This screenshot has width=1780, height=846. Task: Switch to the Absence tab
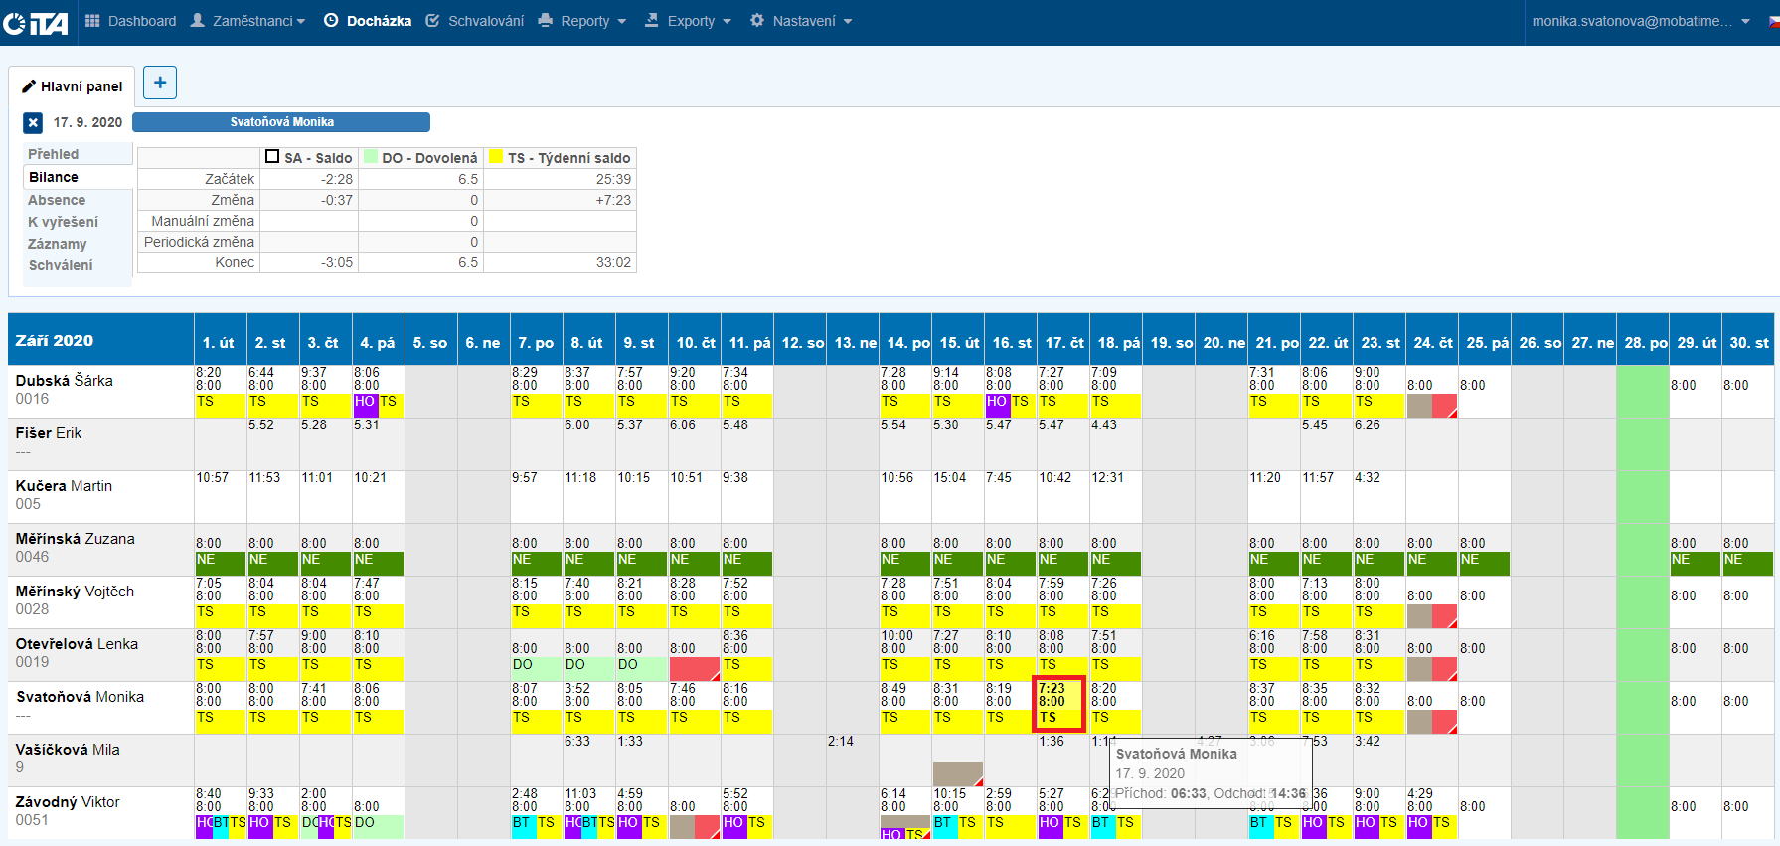point(57,200)
